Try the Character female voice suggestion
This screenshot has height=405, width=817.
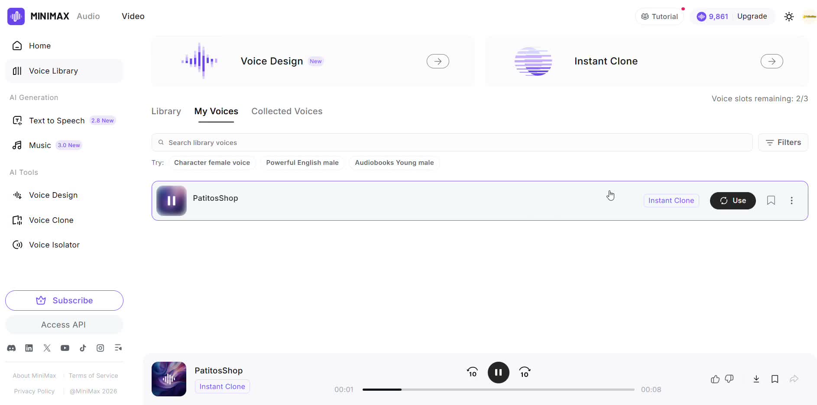212,163
